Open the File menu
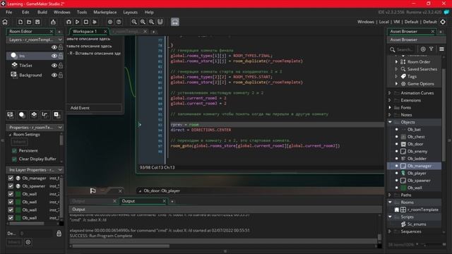 9,12
